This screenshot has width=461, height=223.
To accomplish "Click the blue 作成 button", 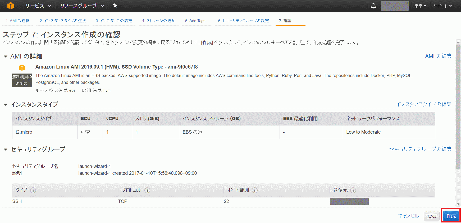I will 451,216.
